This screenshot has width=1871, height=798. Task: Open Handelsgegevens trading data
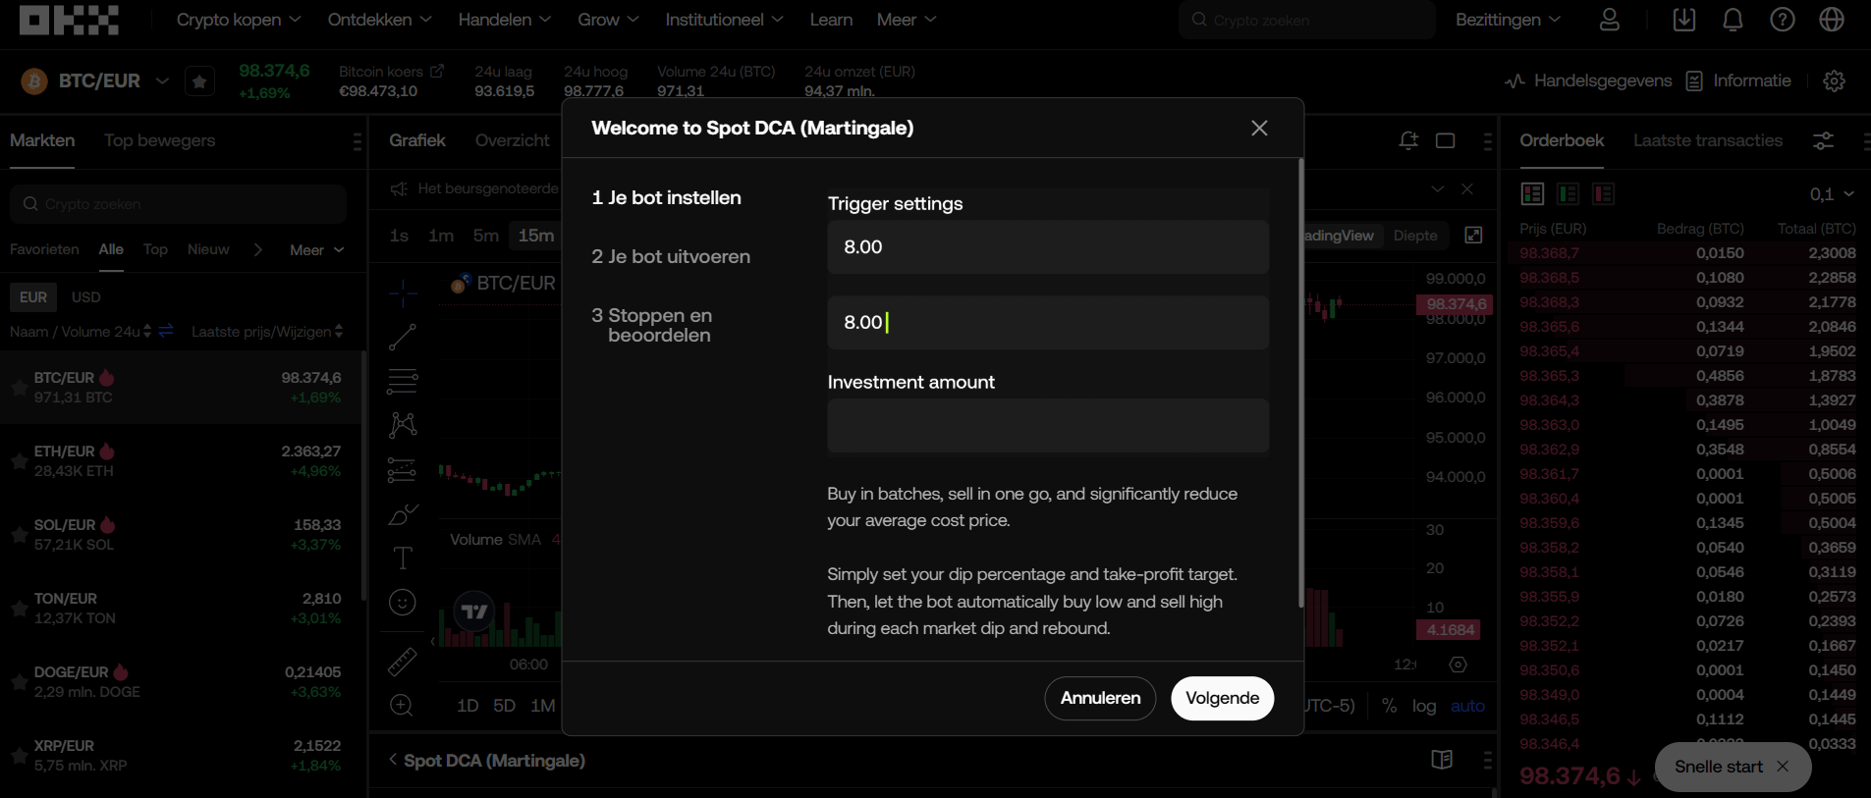coord(1588,80)
